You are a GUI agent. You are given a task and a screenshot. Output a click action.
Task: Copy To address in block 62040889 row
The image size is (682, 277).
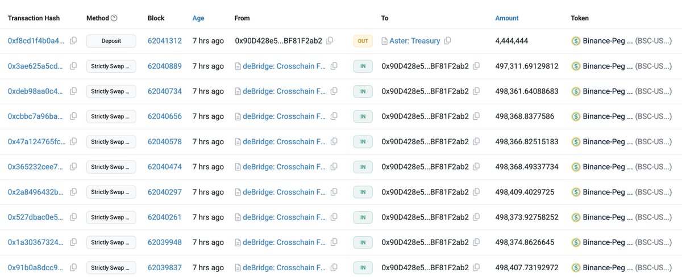tap(477, 66)
